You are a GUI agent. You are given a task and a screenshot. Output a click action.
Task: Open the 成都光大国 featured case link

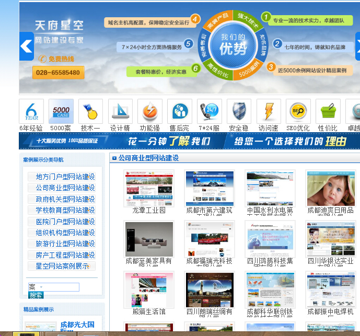(77, 327)
